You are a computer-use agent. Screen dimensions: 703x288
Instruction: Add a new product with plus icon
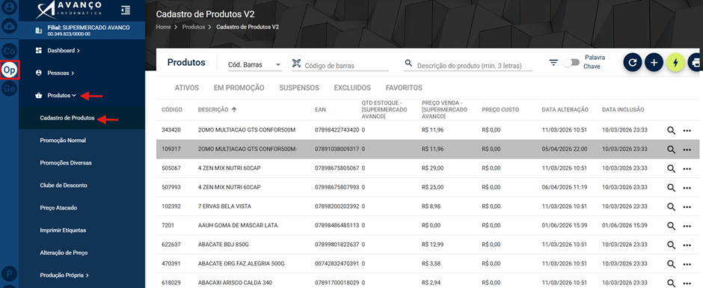coord(654,63)
